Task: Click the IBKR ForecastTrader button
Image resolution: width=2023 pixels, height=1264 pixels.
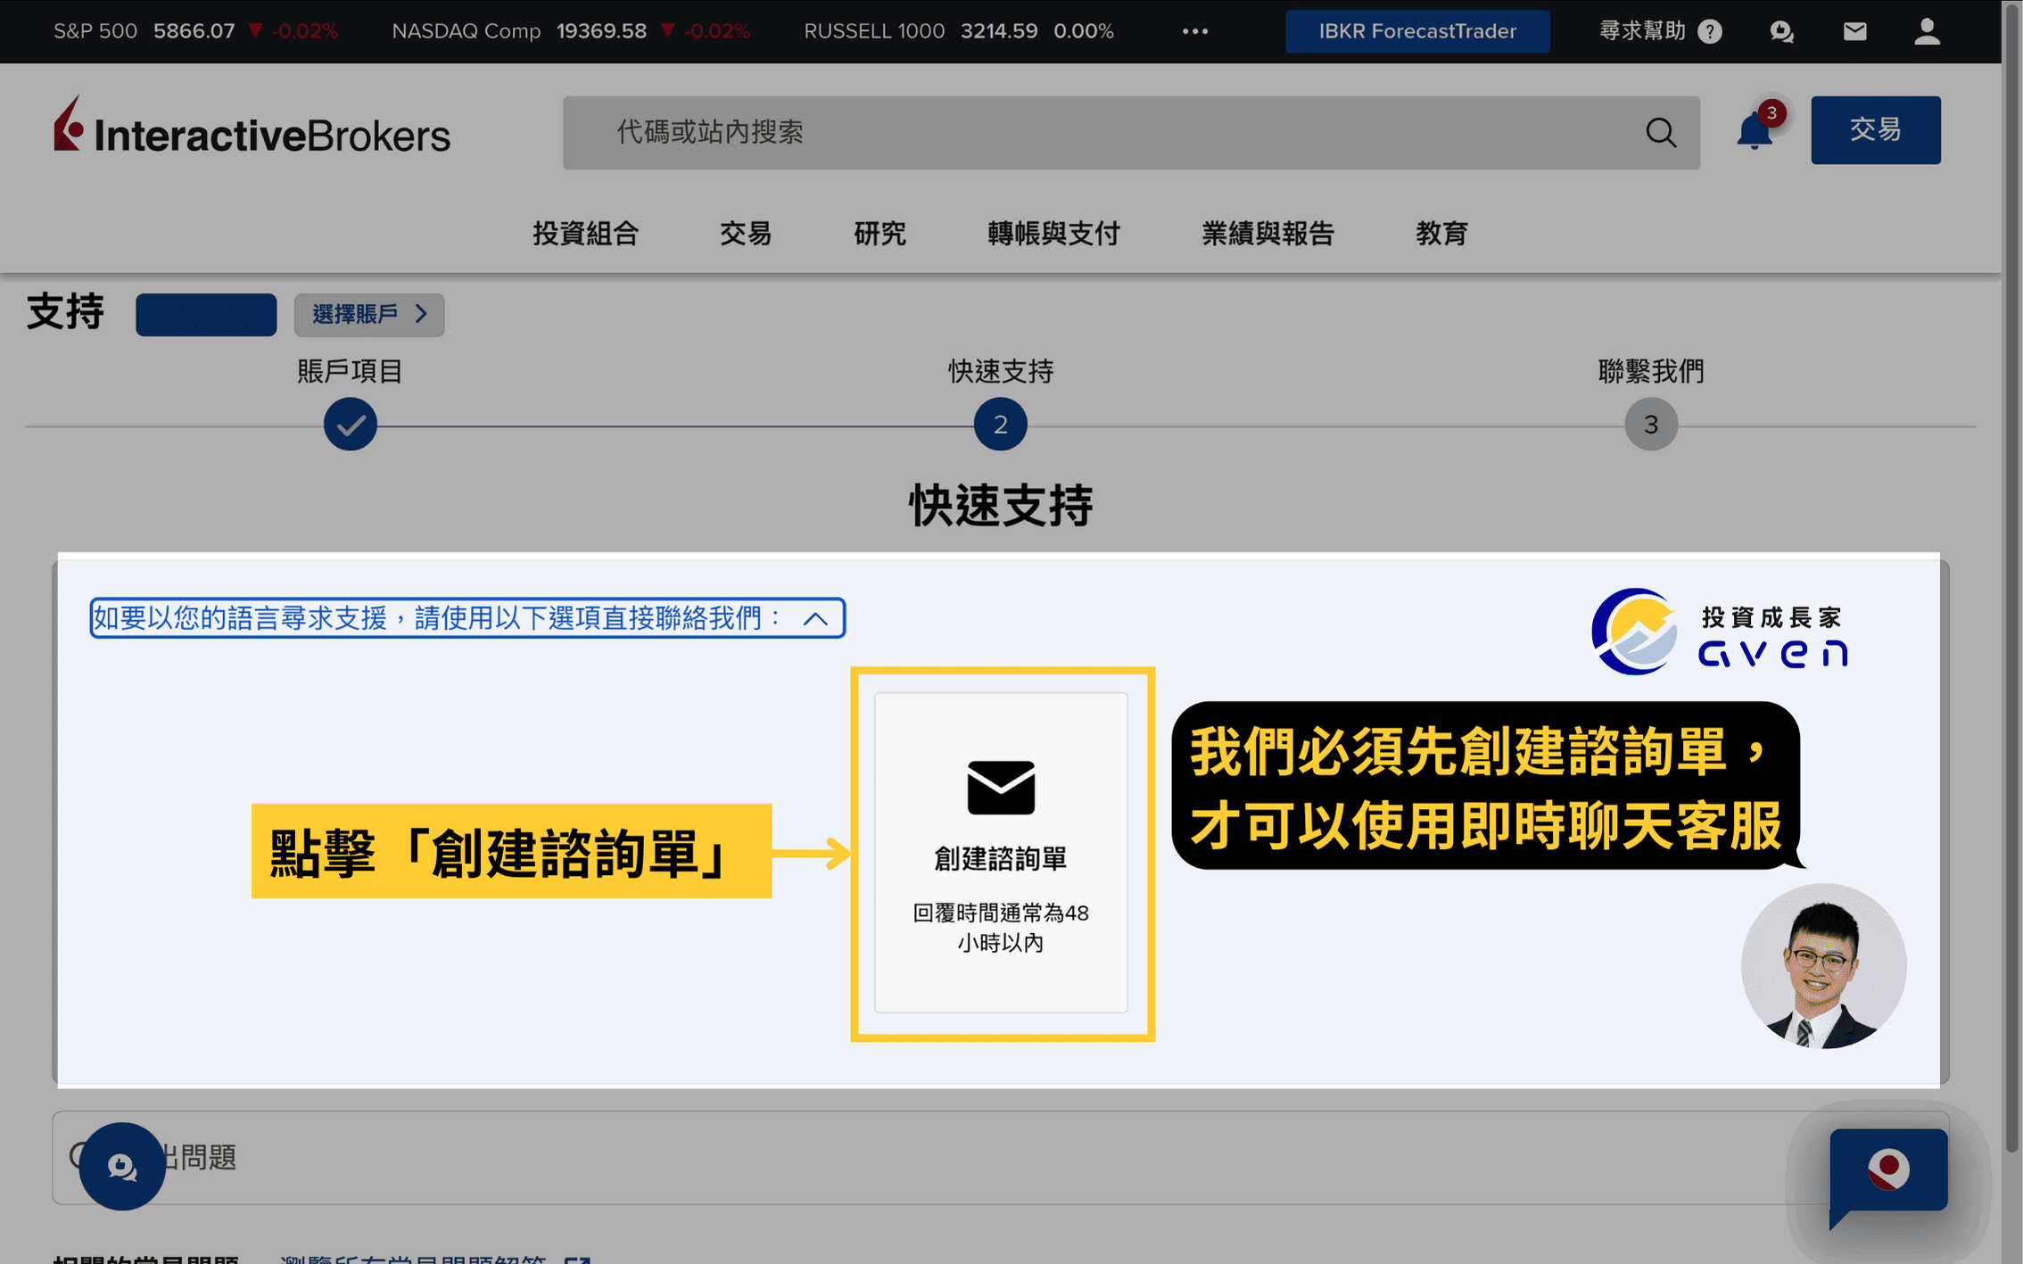Action: click(x=1416, y=31)
